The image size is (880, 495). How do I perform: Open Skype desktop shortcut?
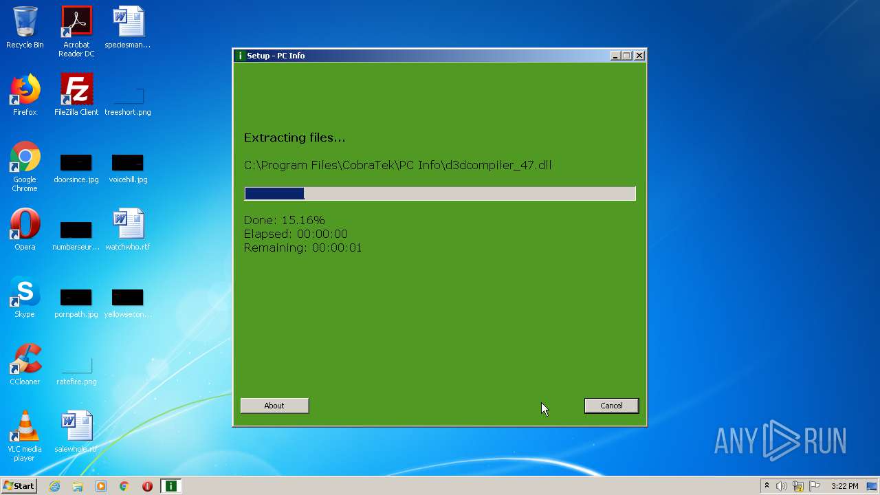(x=25, y=297)
